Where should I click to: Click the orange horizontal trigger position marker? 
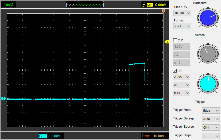click(x=163, y=11)
